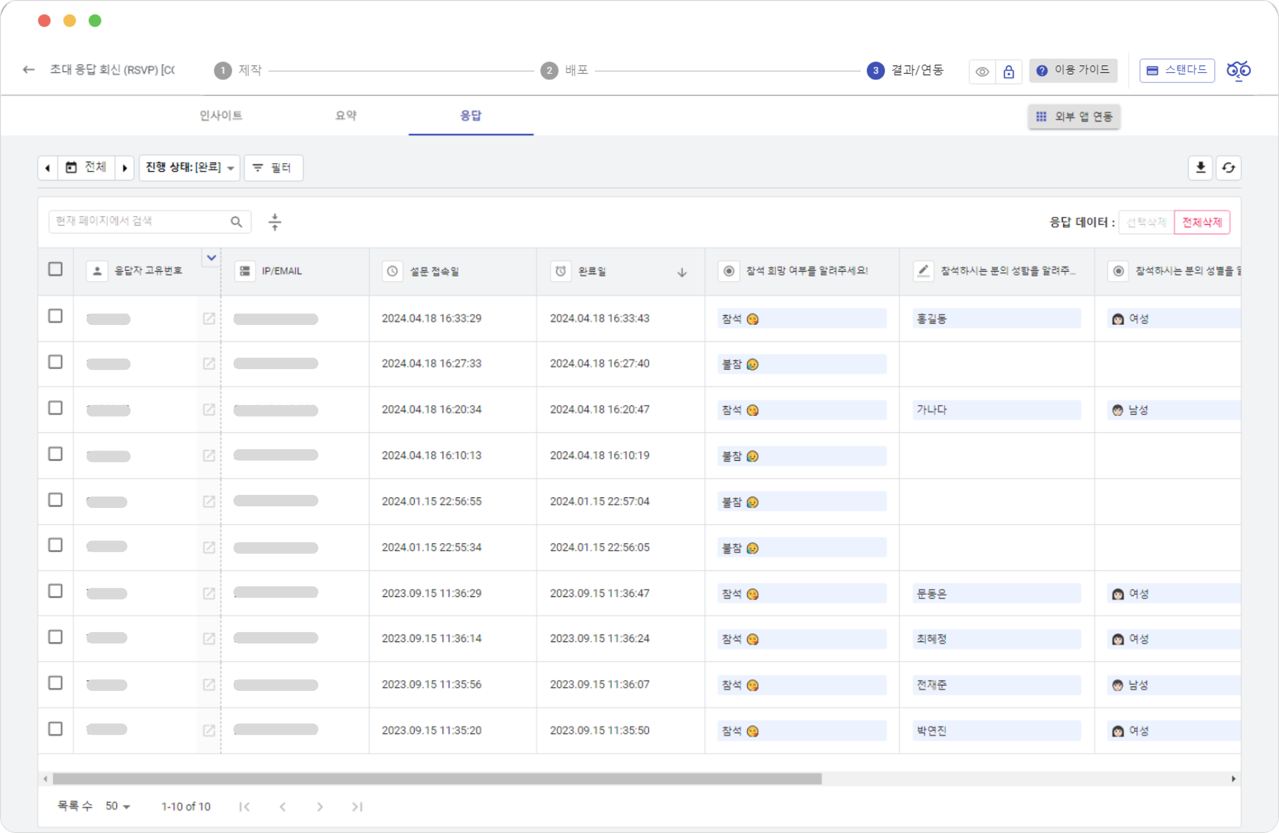1279x833 pixels.
Task: Check the row completed 2024.04.18 16:10:19
Action: (56, 454)
